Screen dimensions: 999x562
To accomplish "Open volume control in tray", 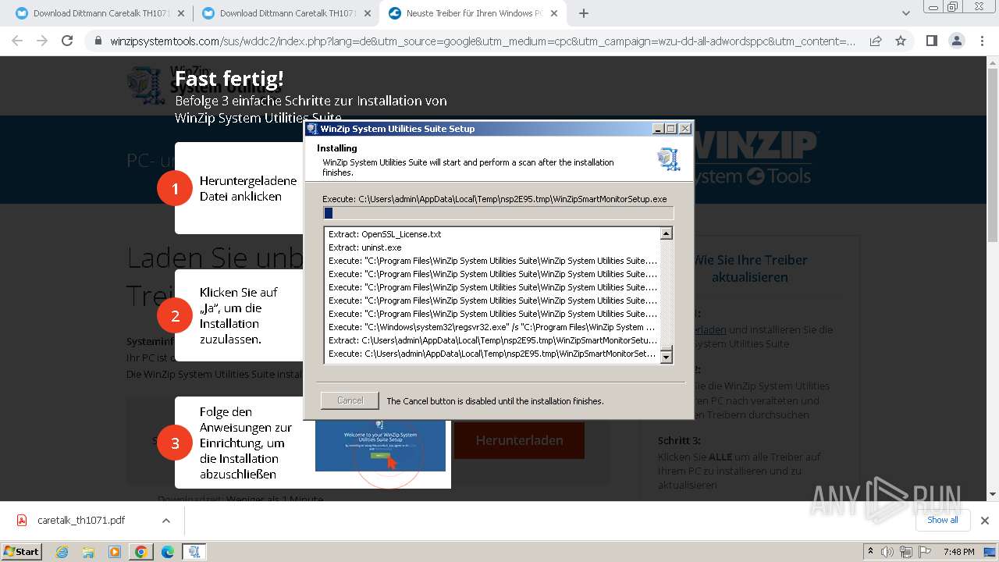I will tap(887, 552).
